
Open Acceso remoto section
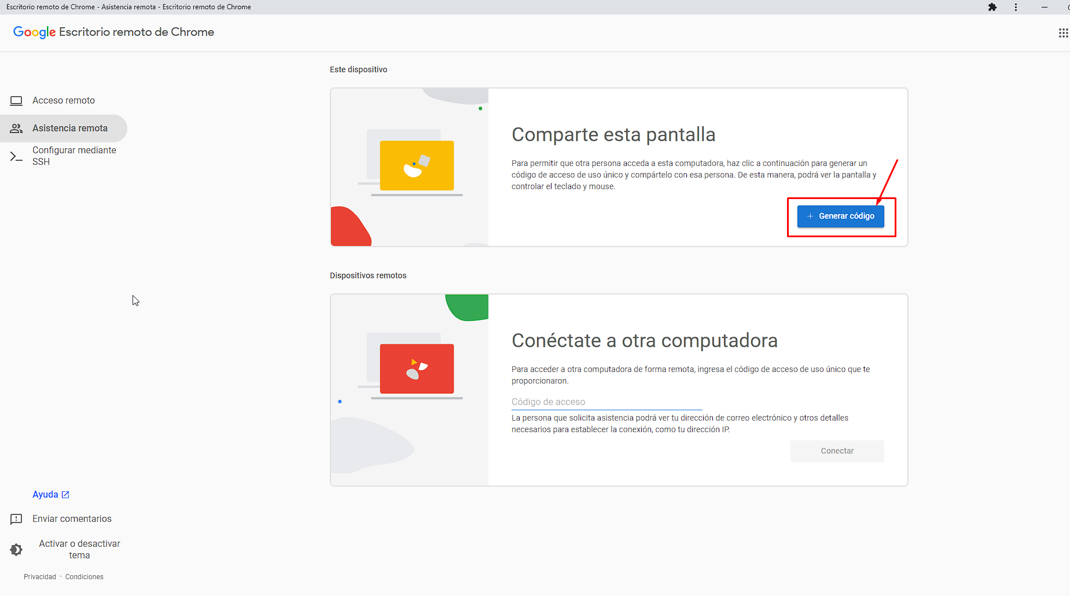tap(64, 101)
